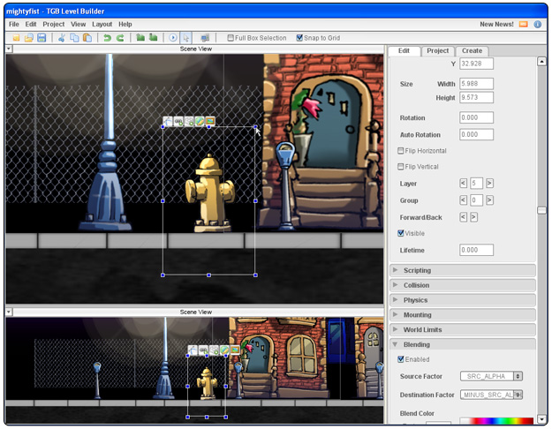Click the monitor display toolbar icon
The height and width of the screenshot is (429, 552).
(x=205, y=38)
